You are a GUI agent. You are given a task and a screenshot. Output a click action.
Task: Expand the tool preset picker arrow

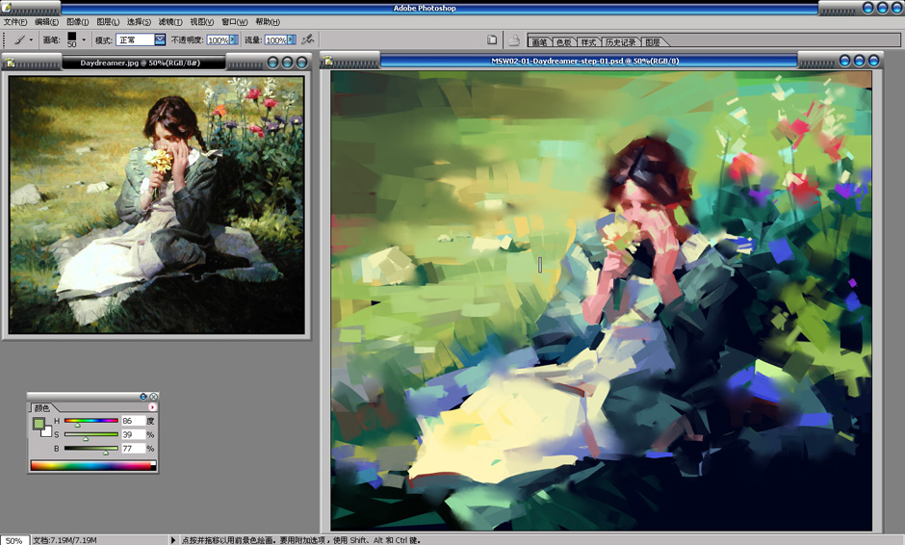(x=31, y=39)
